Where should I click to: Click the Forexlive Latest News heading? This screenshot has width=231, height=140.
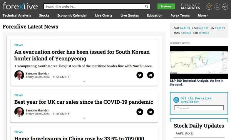tap(30, 27)
